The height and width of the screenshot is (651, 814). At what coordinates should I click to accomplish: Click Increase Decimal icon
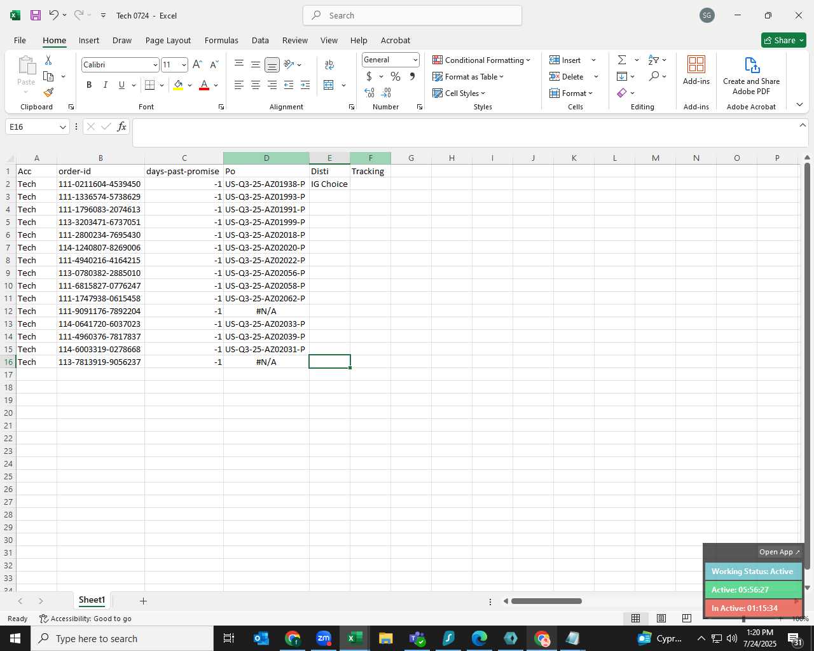tap(369, 93)
